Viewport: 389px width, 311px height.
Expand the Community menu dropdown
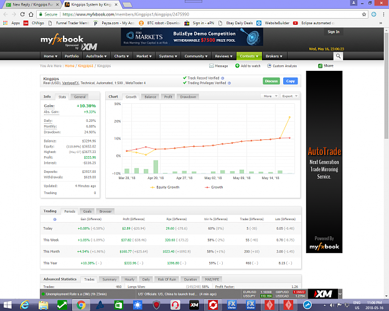coord(195,56)
